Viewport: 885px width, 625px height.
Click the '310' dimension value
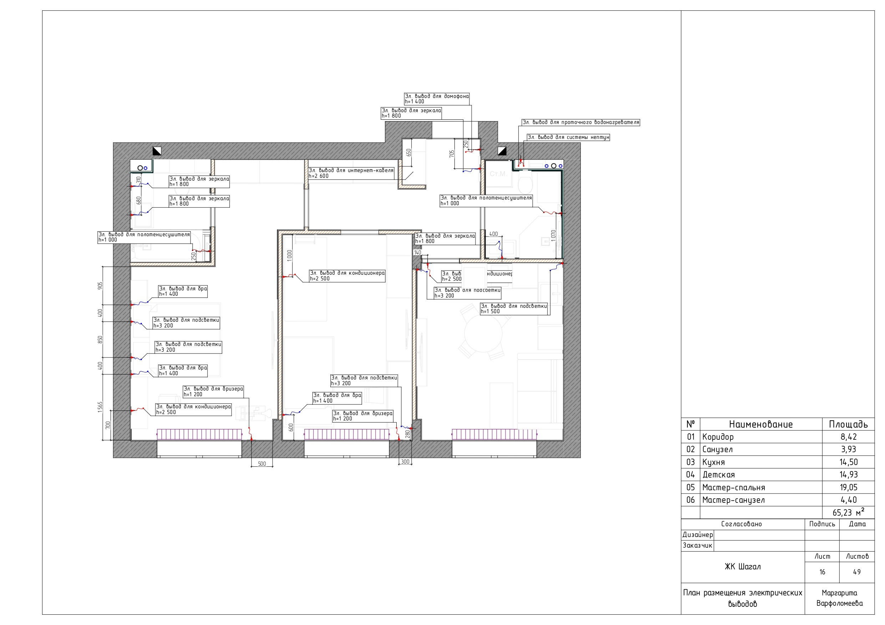pos(138,180)
